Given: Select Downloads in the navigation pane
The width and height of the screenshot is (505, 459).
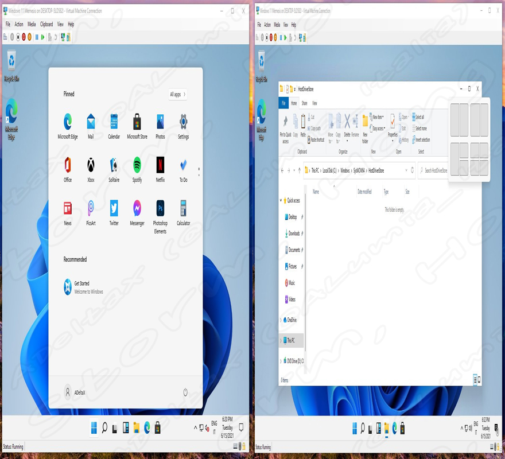Looking at the screenshot, I should [292, 233].
